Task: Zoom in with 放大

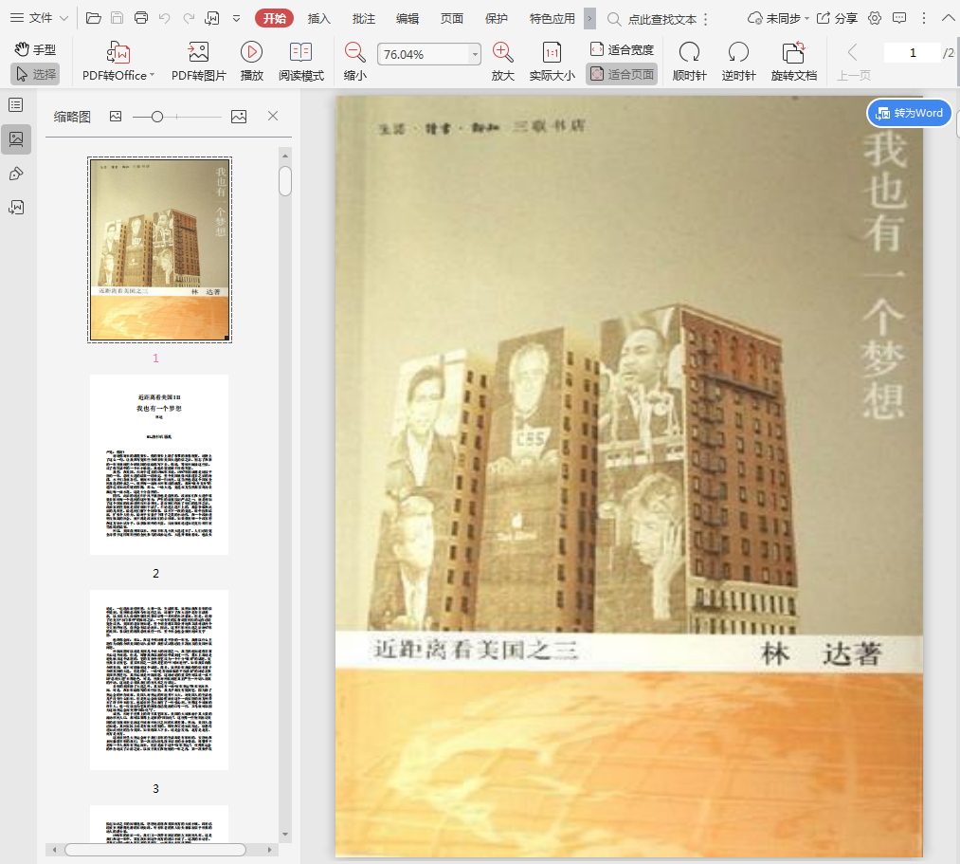Action: [x=502, y=62]
